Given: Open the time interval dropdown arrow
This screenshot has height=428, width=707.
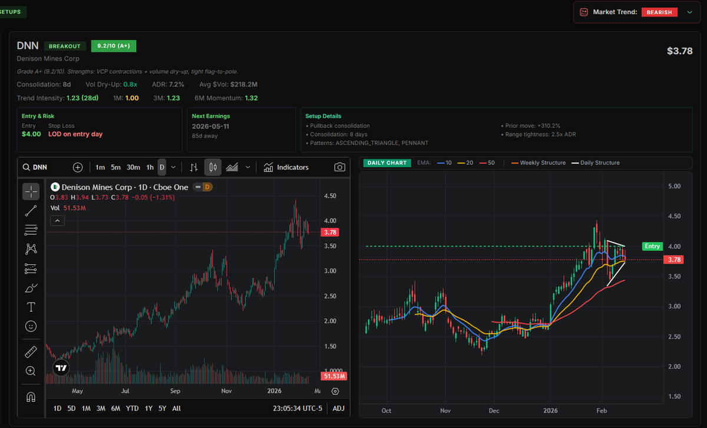Looking at the screenshot, I should coord(173,167).
